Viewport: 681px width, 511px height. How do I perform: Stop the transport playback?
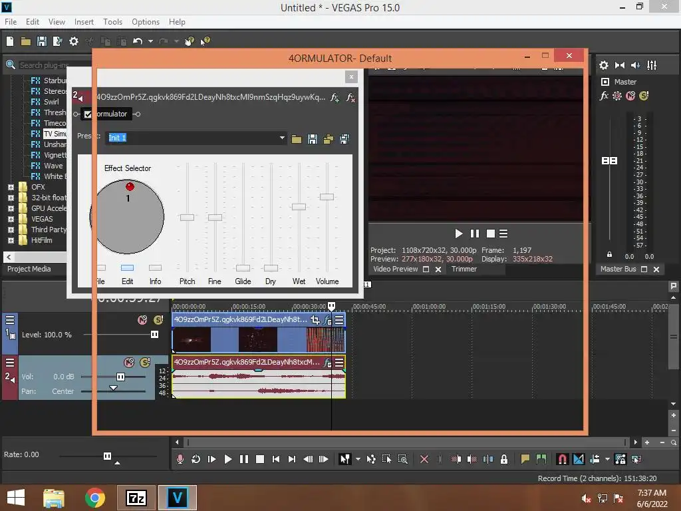click(x=260, y=459)
